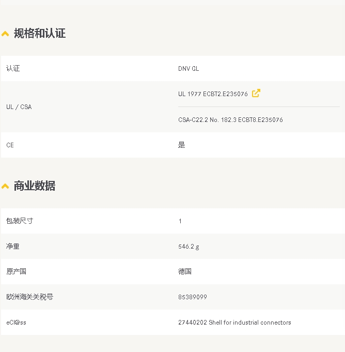Screen dimensions: 345x352
Task: Click the UL / CSA row label
Action: 19,107
